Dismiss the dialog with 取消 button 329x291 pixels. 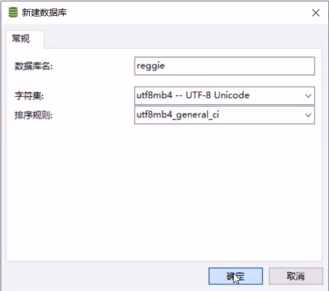296,276
